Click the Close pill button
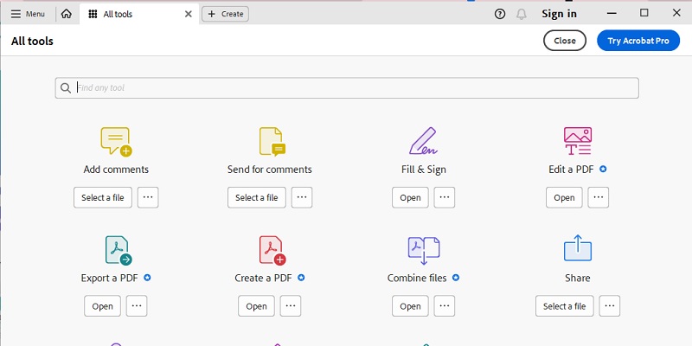This screenshot has height=346, width=692. [565, 41]
